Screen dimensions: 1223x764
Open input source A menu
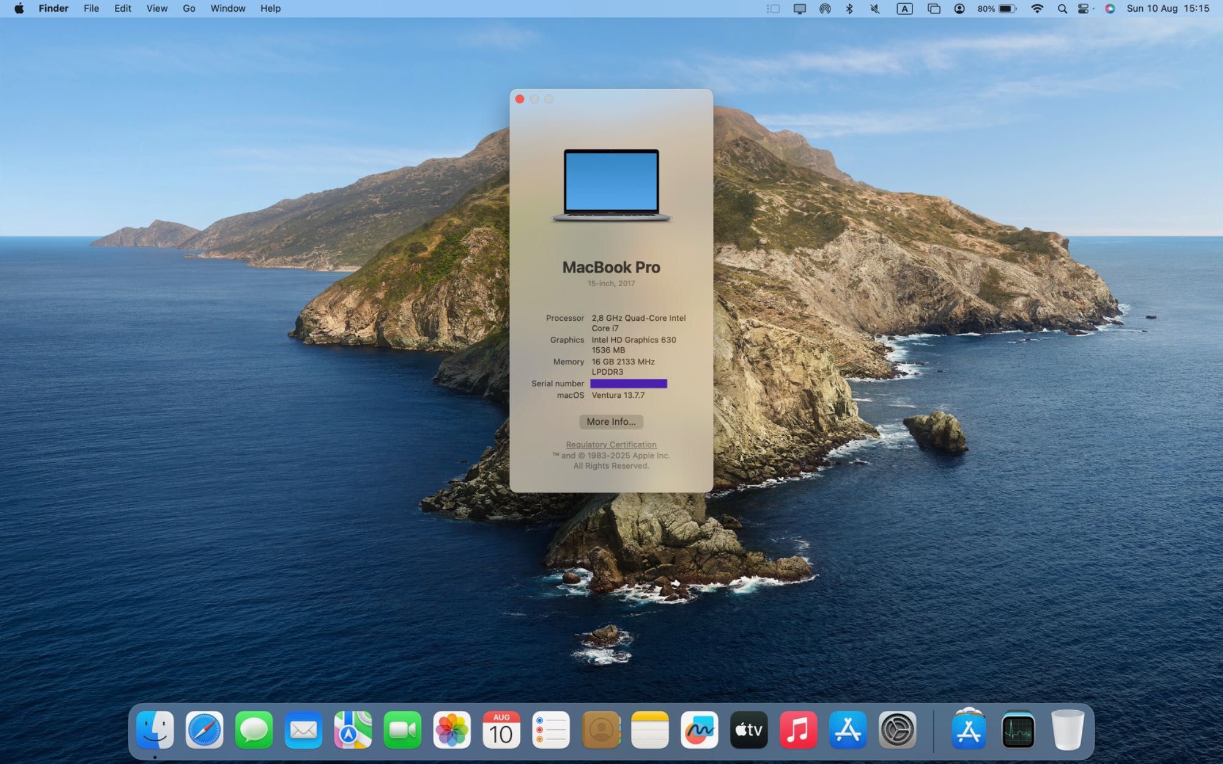[904, 9]
